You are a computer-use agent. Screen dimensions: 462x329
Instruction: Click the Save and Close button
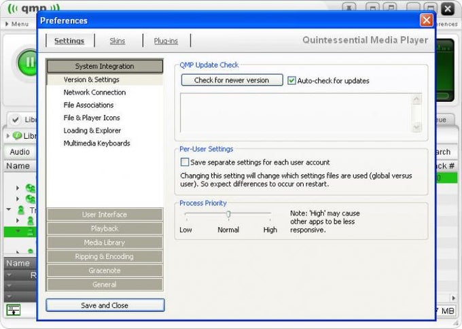pyautogui.click(x=105, y=305)
